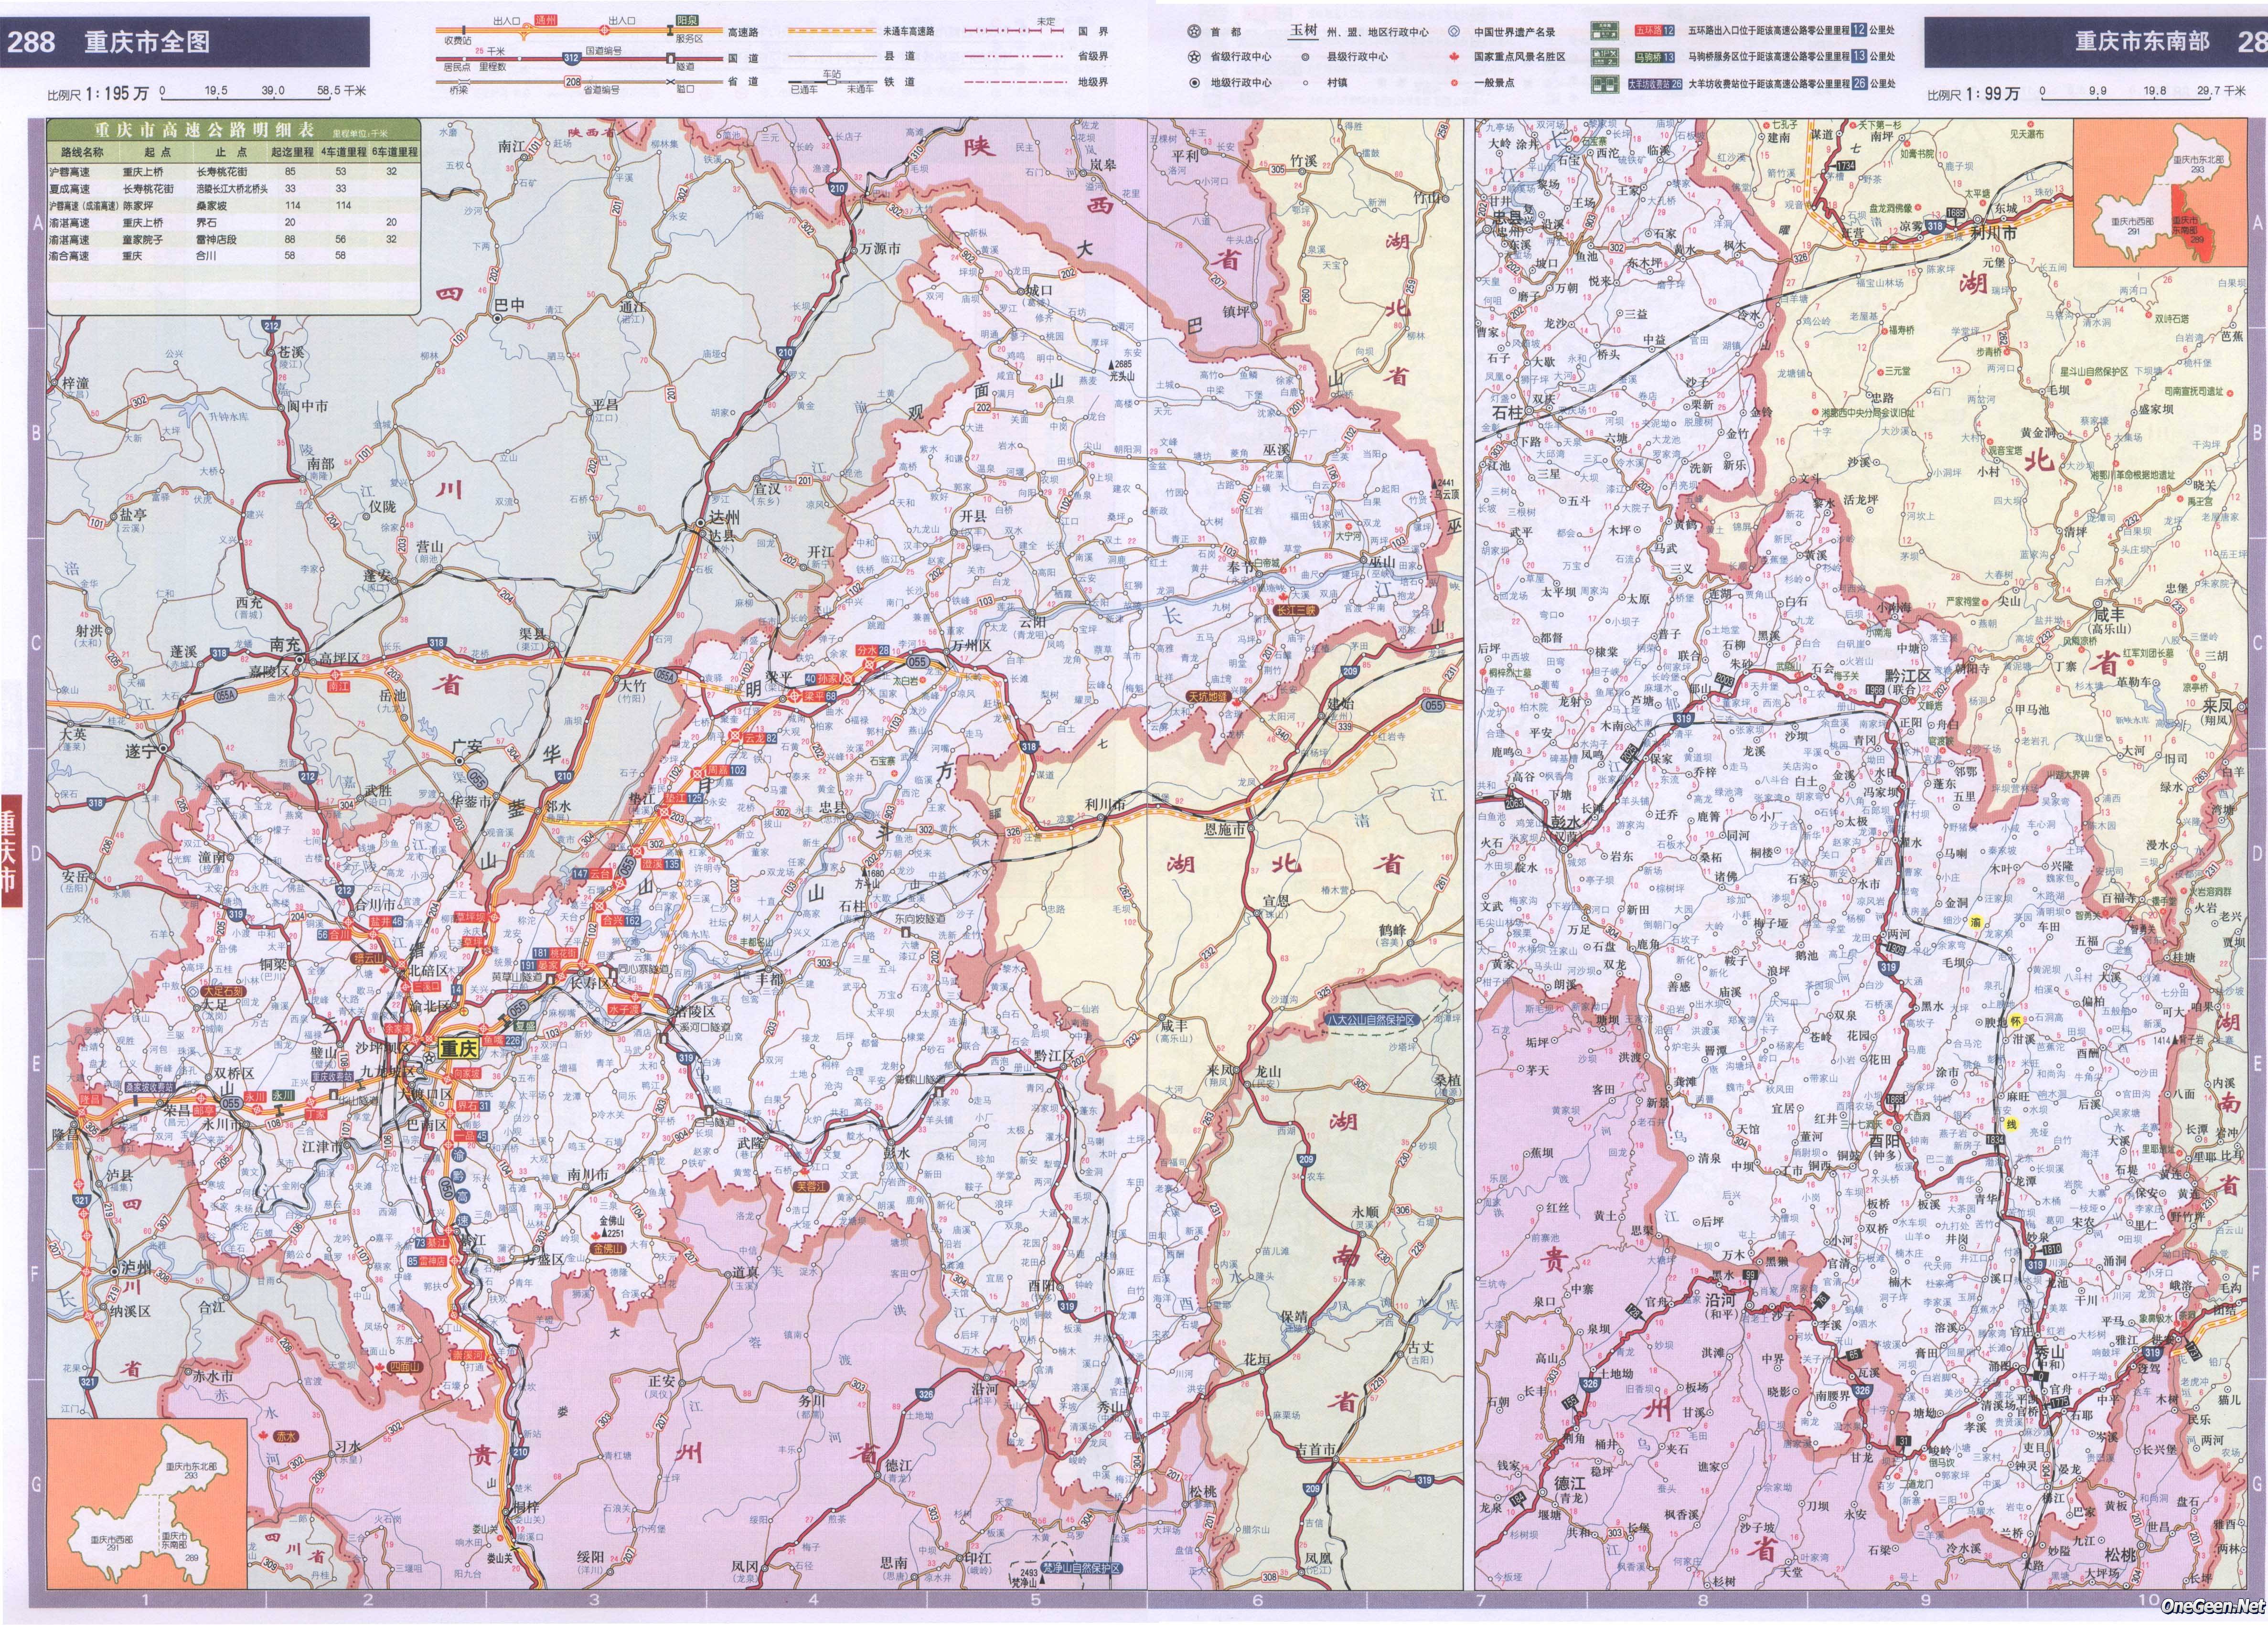
Task: Click the World Heritage site legend symbol
Action: 1455,32
